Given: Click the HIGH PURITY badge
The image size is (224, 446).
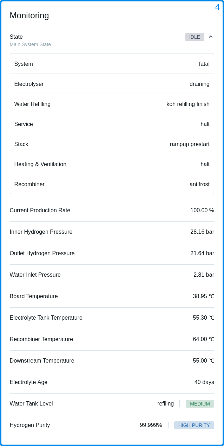Looking at the screenshot, I should [x=194, y=425].
